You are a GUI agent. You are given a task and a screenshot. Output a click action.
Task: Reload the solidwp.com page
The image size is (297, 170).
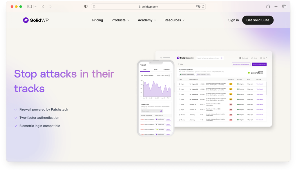click(x=203, y=6)
